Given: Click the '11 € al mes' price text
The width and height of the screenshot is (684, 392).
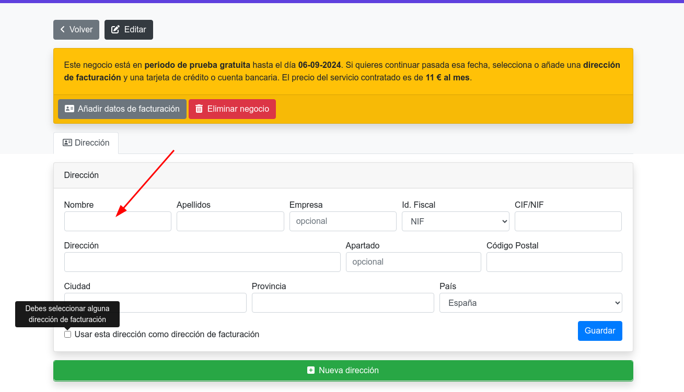Looking at the screenshot, I should 447,78.
